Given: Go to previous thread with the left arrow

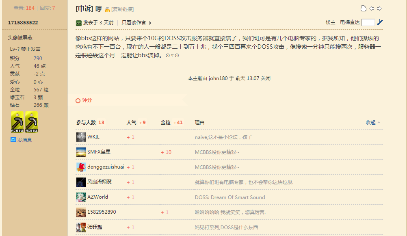Looking at the screenshot, I should [x=372, y=8].
